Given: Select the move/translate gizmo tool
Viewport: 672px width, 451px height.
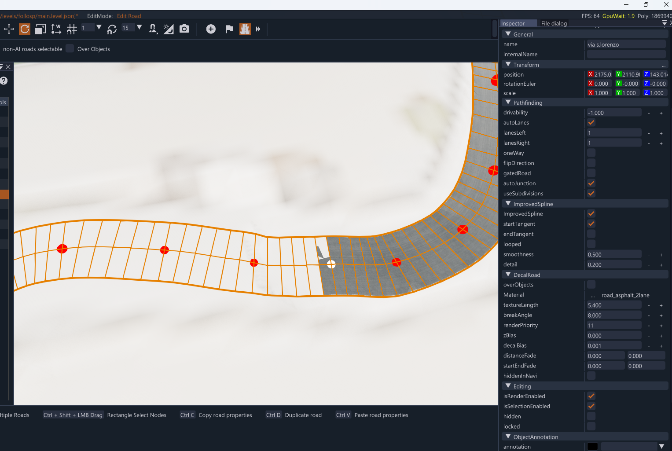Looking at the screenshot, I should [x=9, y=29].
